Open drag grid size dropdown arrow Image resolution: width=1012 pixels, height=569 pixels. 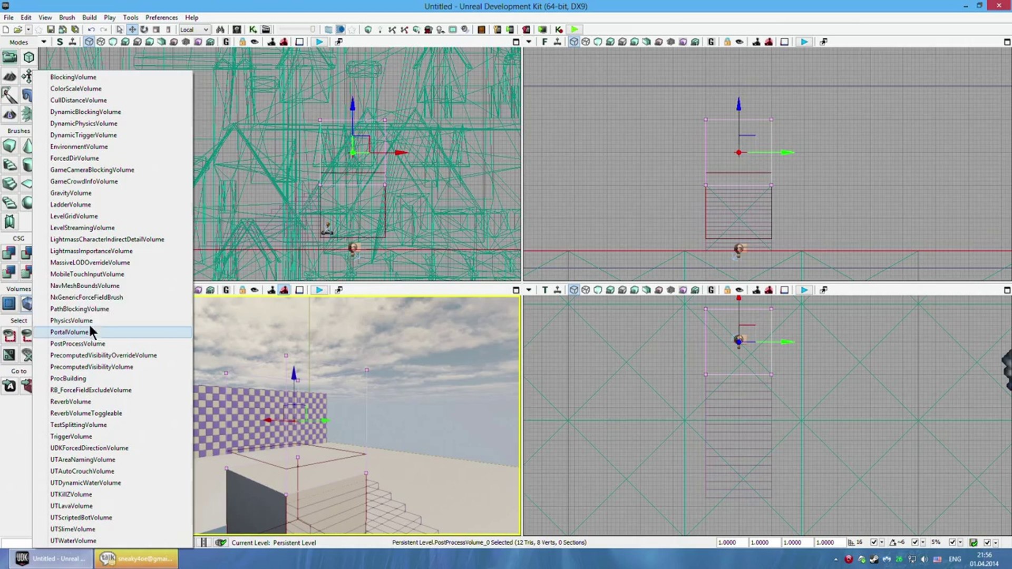(x=882, y=543)
